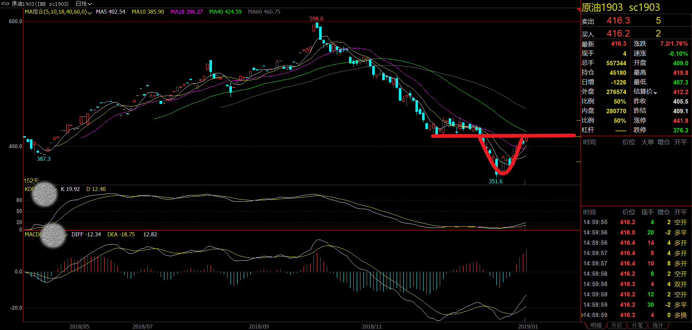This screenshot has height=330, width=692.
Task: Click the 最低 value 407.3
Action: [681, 82]
